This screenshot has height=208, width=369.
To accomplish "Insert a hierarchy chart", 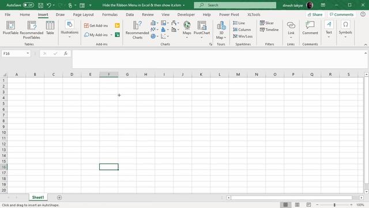I will tap(165, 23).
